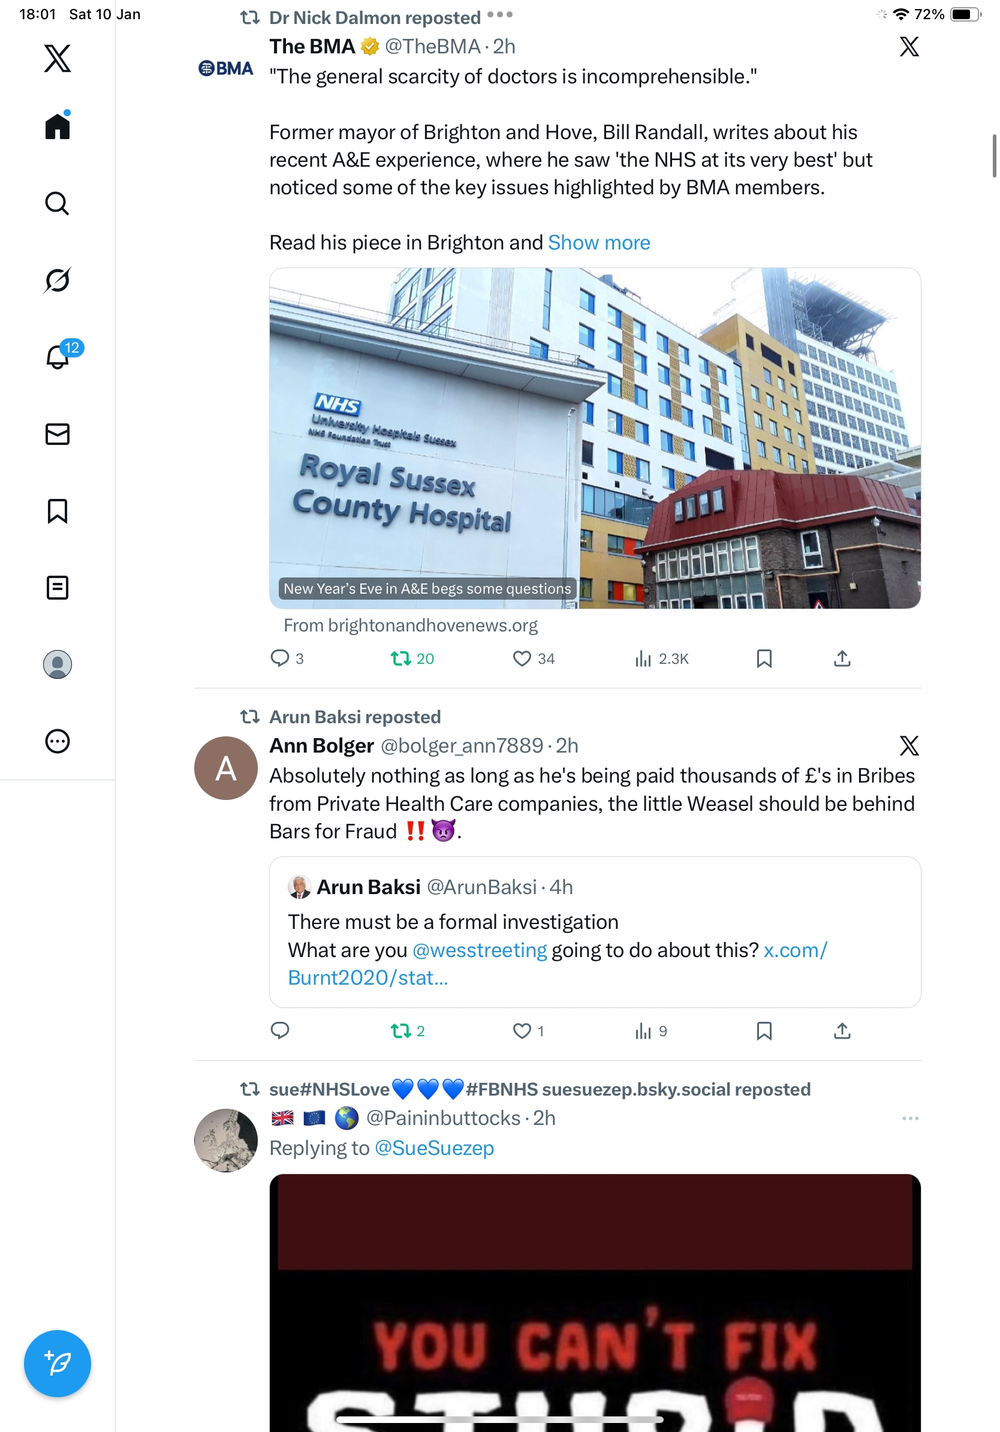
Task: Open the Profile avatar icon
Action: [x=58, y=664]
